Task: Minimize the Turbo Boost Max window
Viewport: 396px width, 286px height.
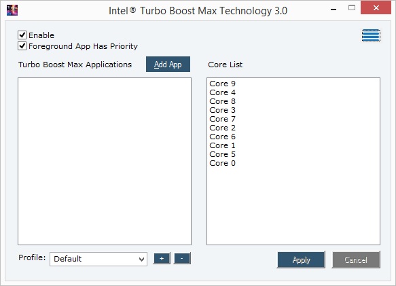Action: [x=334, y=10]
